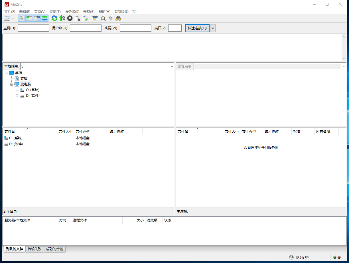Compare local and remote directories

[103, 18]
